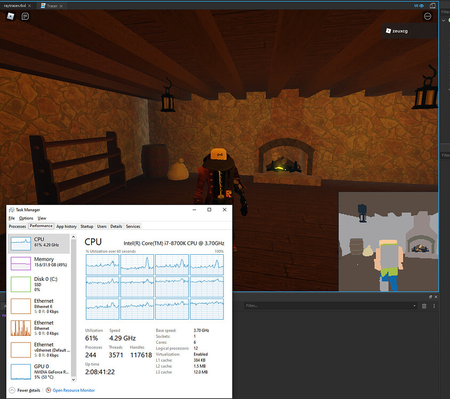Click Fewer details in Task Manager
This screenshot has height=399, width=450.
(26, 390)
